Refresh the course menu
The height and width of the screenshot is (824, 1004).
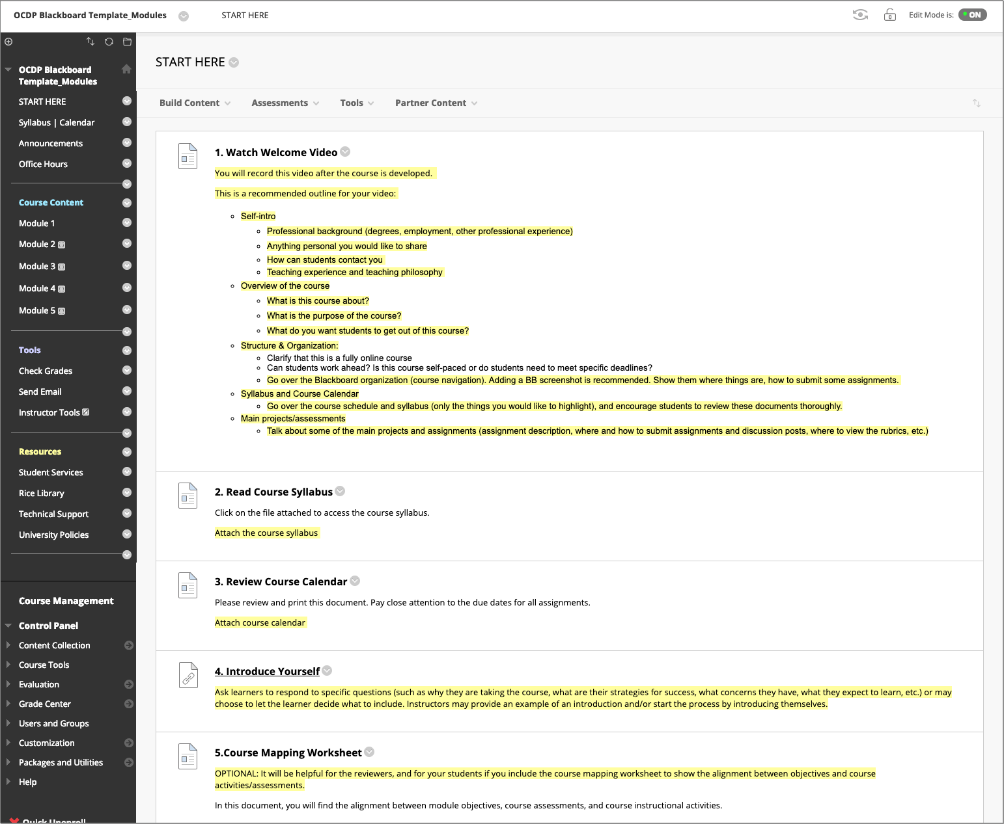pos(109,42)
